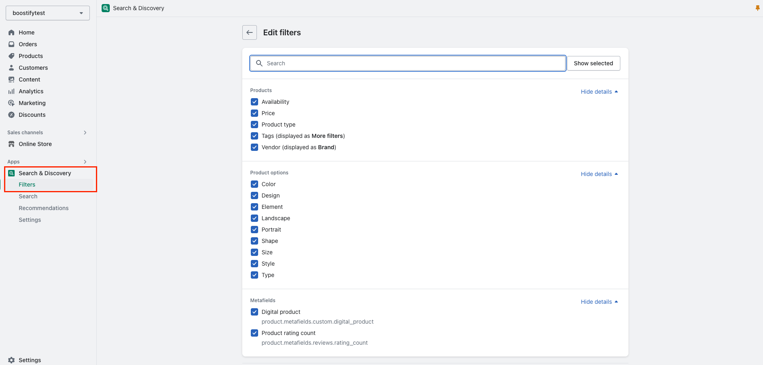Open Settings via the gear icon

click(x=12, y=360)
